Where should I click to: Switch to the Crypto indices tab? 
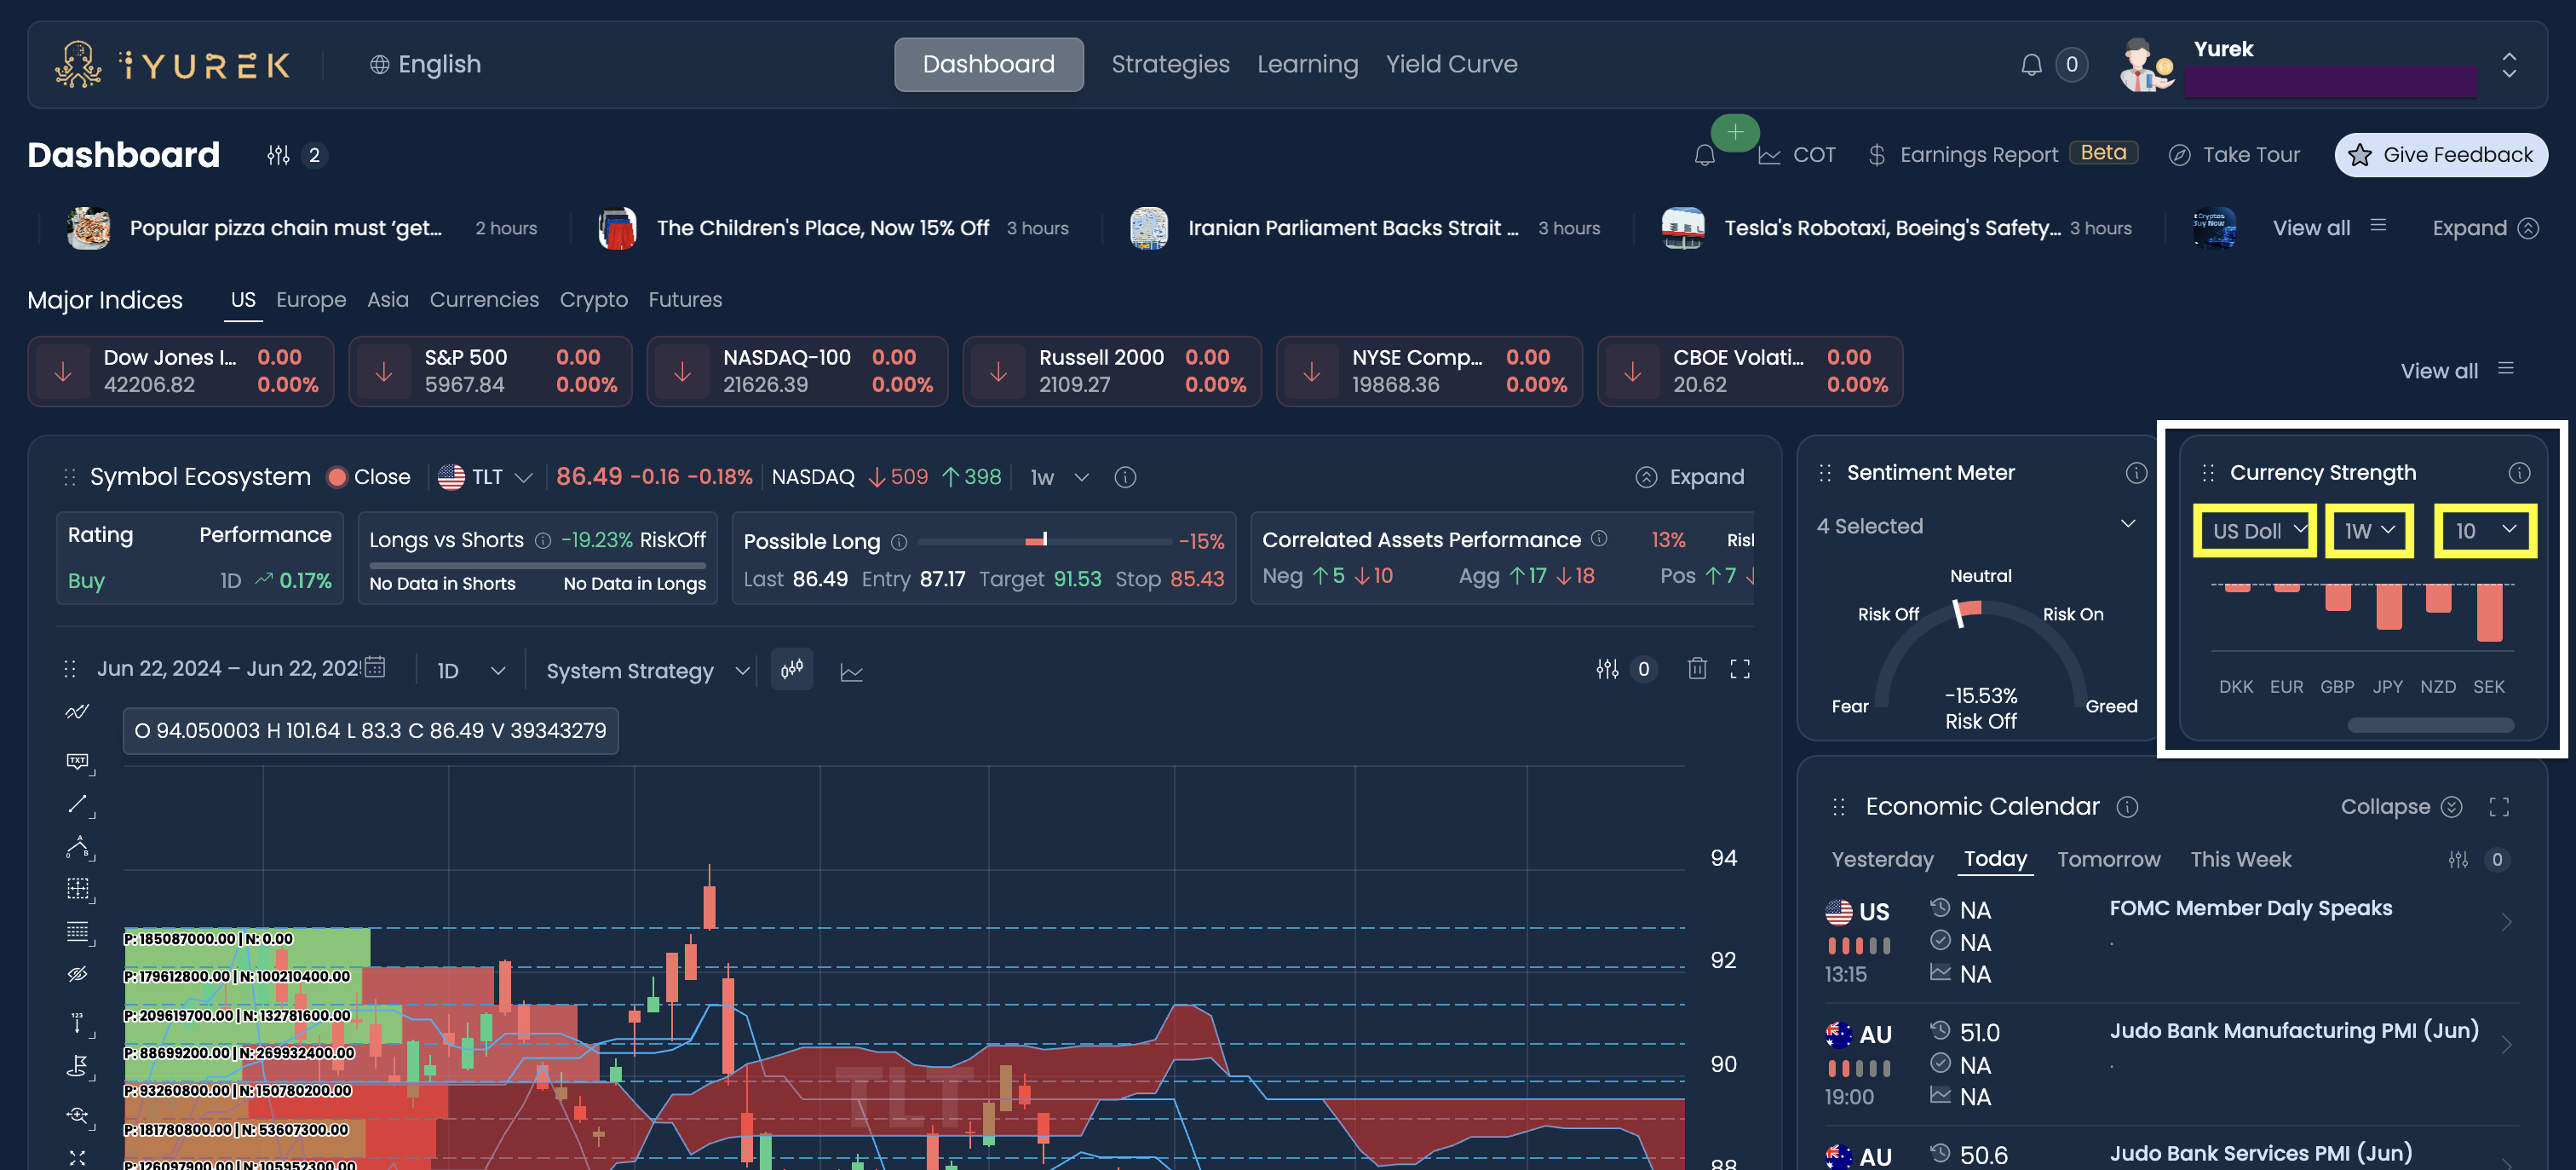(593, 300)
